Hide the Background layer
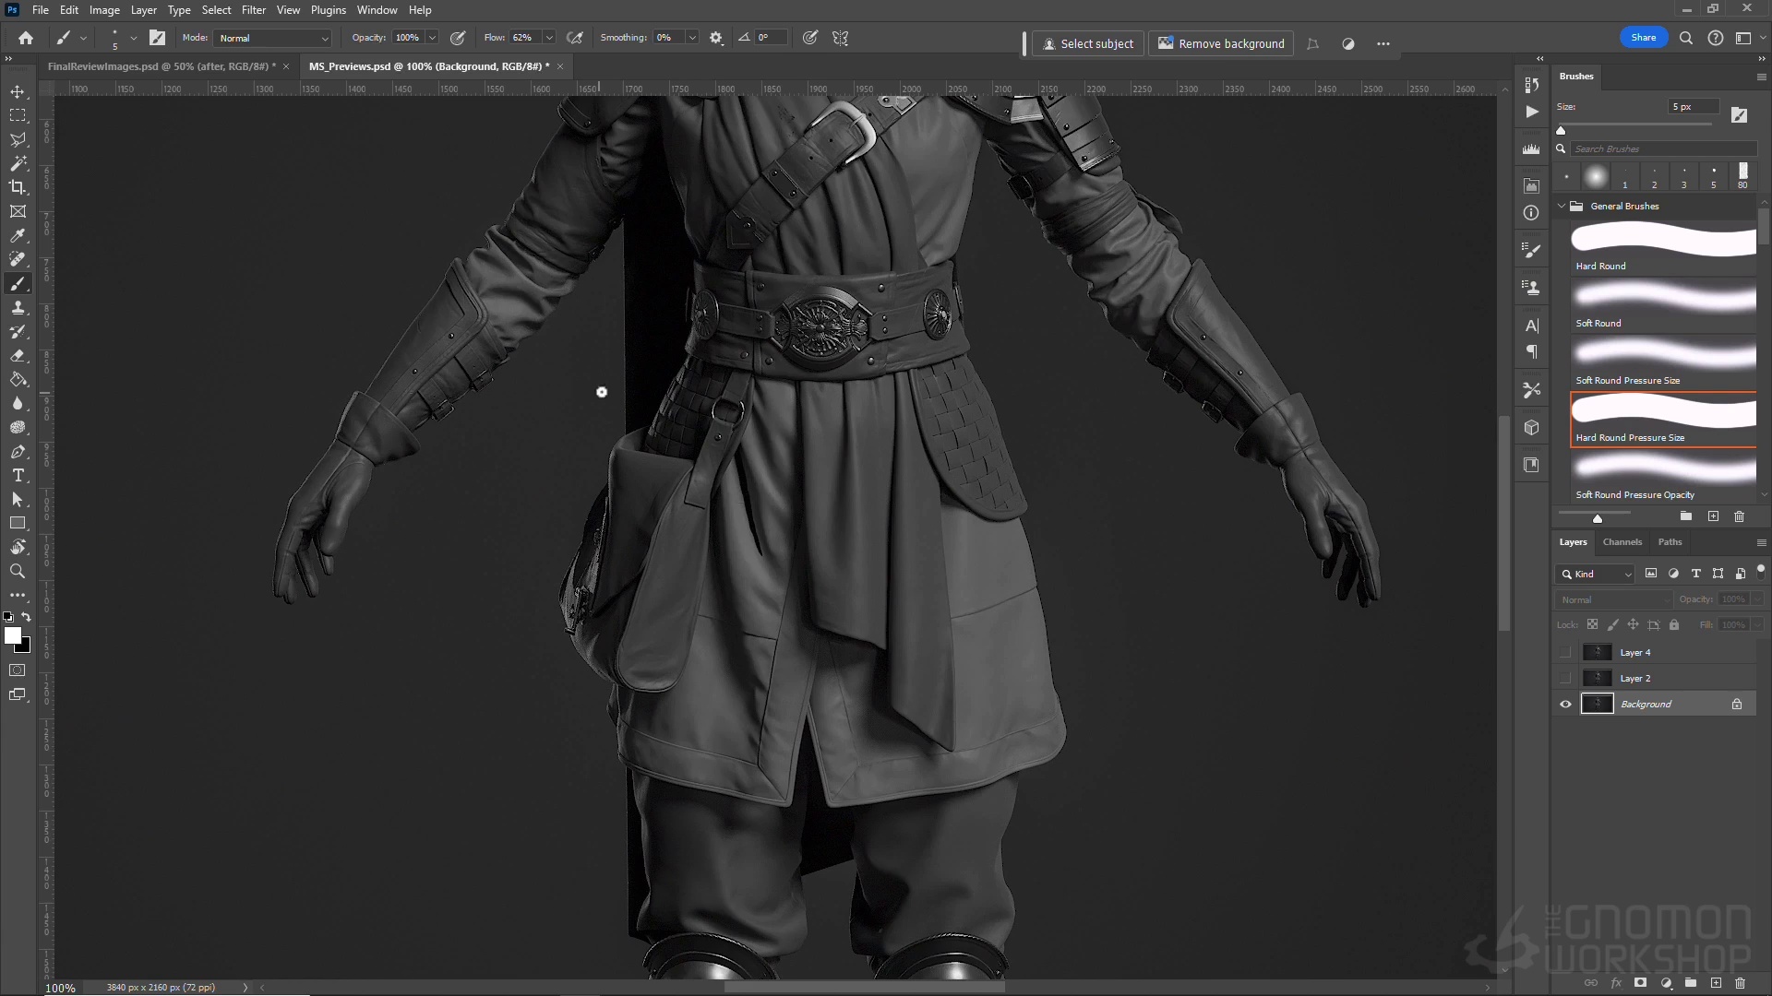The width and height of the screenshot is (1772, 996). tap(1565, 704)
